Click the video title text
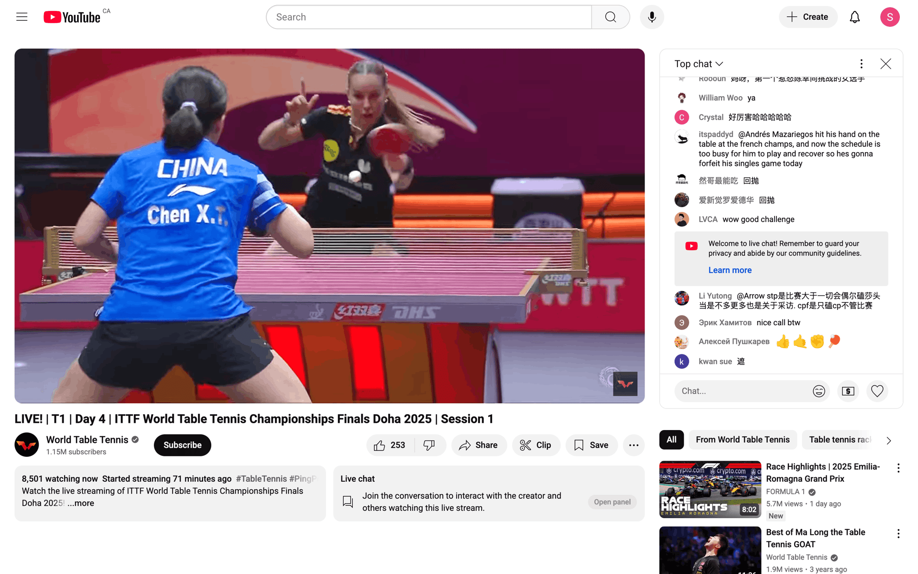The image size is (918, 574). 254,419
